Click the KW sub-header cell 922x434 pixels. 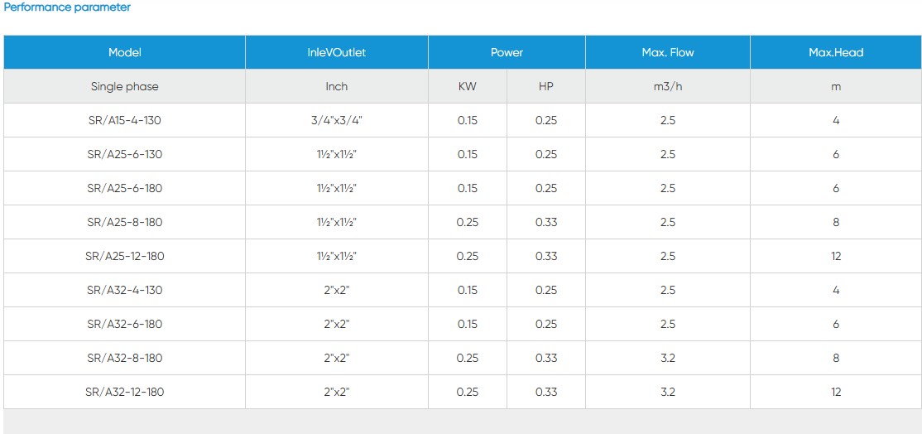(x=467, y=86)
